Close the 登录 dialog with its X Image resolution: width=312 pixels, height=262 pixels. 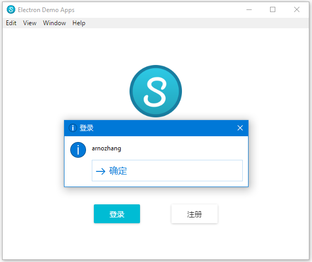click(x=240, y=128)
